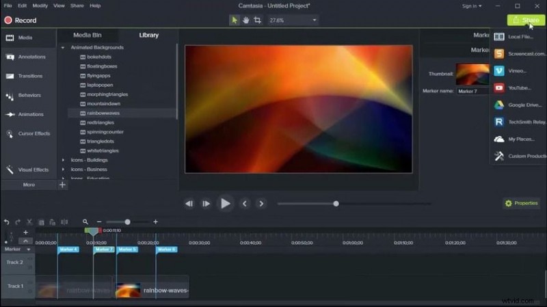Open the Share menu in menu bar
The width and height of the screenshot is (547, 307).
click(77, 5)
